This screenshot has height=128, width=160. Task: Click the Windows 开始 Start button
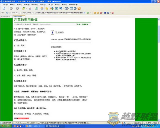pos(5,126)
